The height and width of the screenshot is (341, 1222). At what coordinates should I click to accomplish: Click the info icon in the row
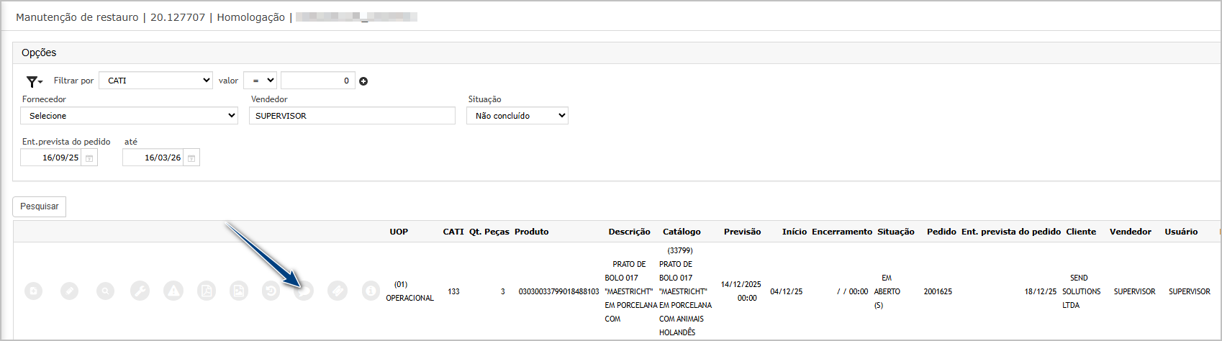pyautogui.click(x=371, y=291)
